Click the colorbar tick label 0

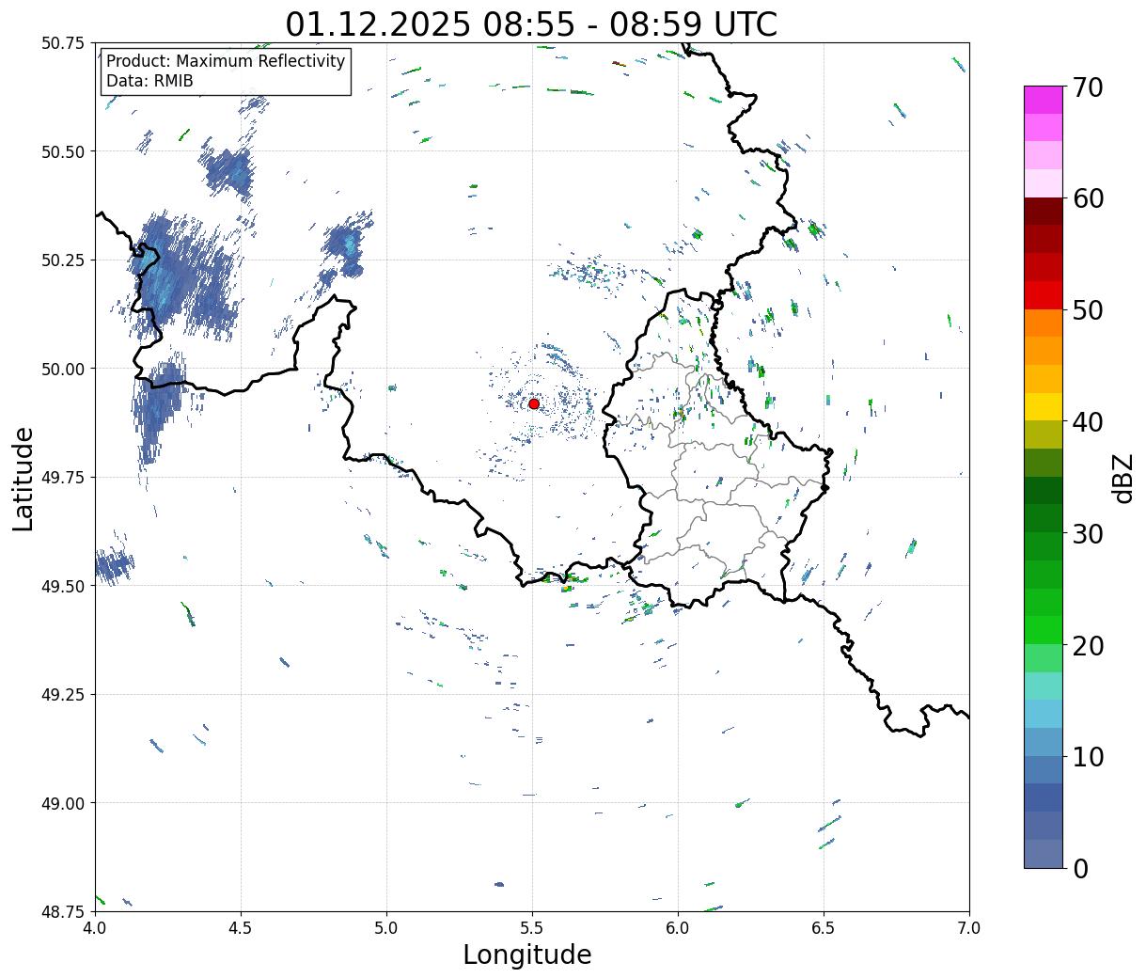[x=1079, y=868]
